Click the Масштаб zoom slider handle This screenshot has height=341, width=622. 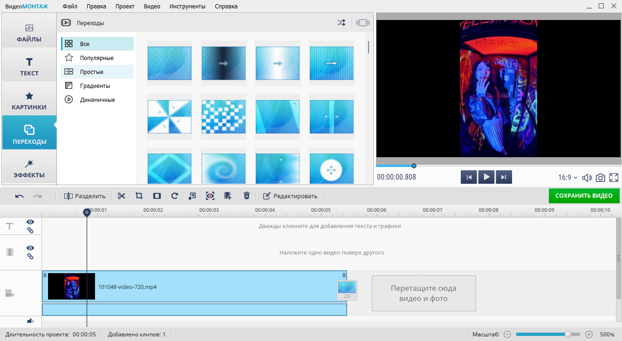point(568,334)
